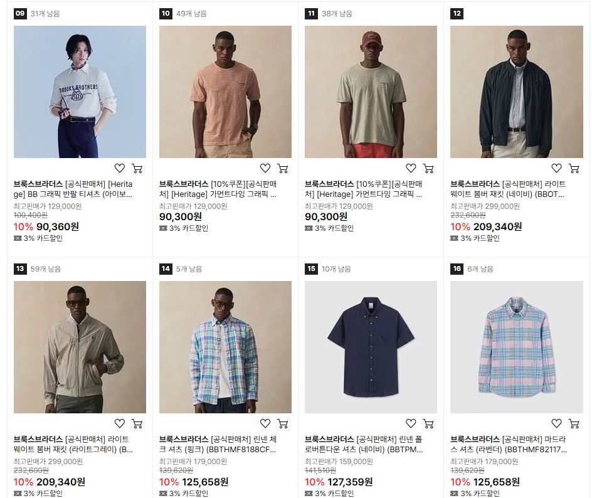This screenshot has height=498, width=592.
Task: Toggle the wishlist heart on the navy linen shirt
Action: pyautogui.click(x=411, y=423)
